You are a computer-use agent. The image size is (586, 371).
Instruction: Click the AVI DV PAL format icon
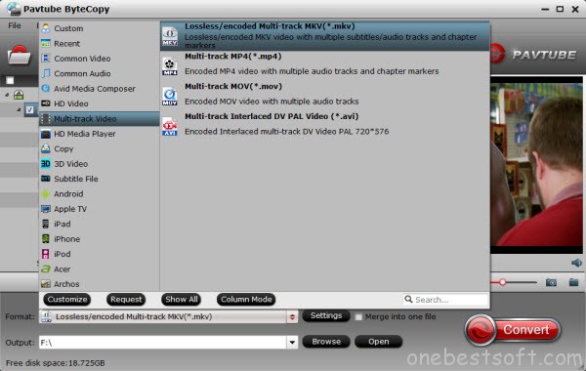coord(170,126)
